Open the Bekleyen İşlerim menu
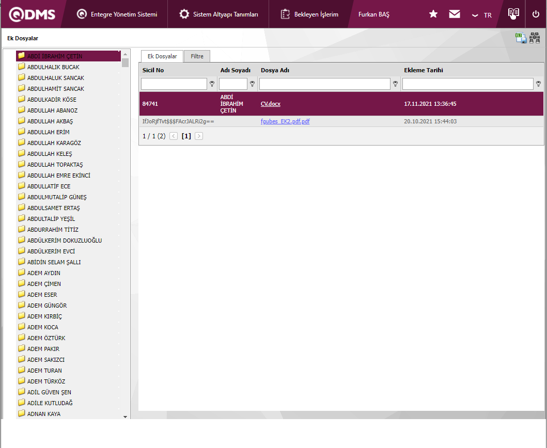547x448 pixels. click(x=309, y=14)
